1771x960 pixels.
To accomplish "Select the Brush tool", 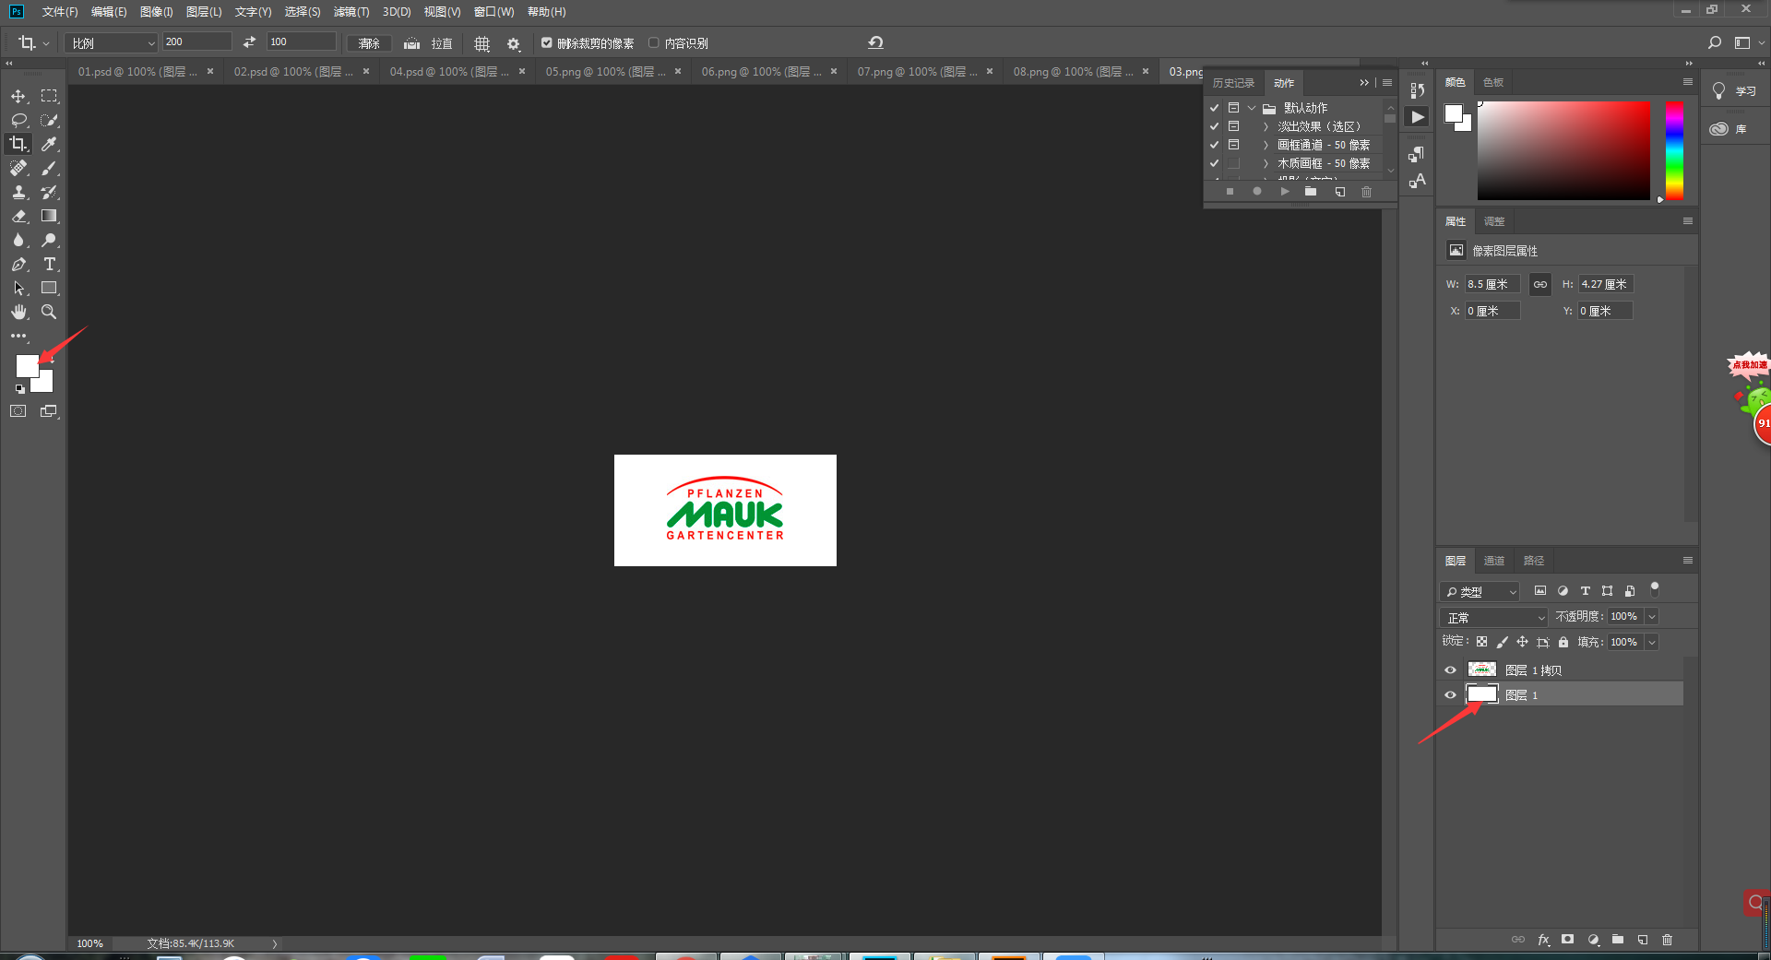I will [x=50, y=168].
